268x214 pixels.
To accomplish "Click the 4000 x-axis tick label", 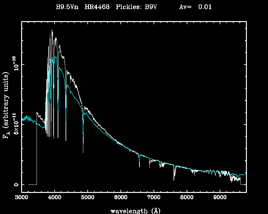I will [55, 198].
